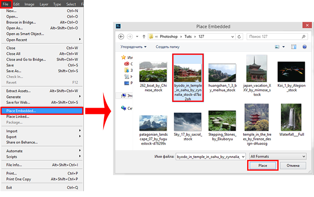The image size is (314, 197).
Task: Change the view mode icon
Action: (x=277, y=47)
